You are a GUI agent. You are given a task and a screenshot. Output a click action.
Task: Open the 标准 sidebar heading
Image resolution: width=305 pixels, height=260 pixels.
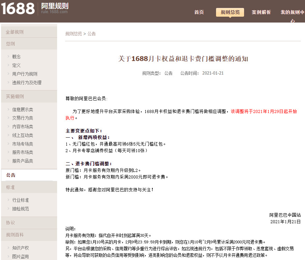pos(29,187)
